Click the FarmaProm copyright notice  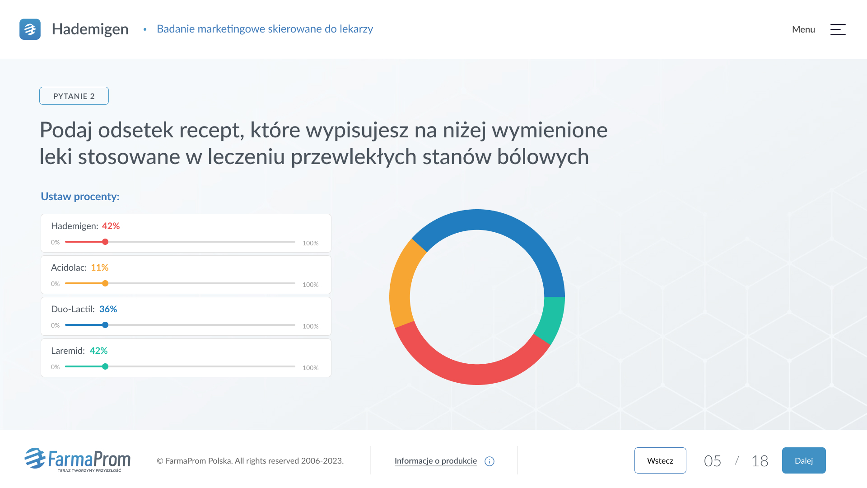[250, 461]
